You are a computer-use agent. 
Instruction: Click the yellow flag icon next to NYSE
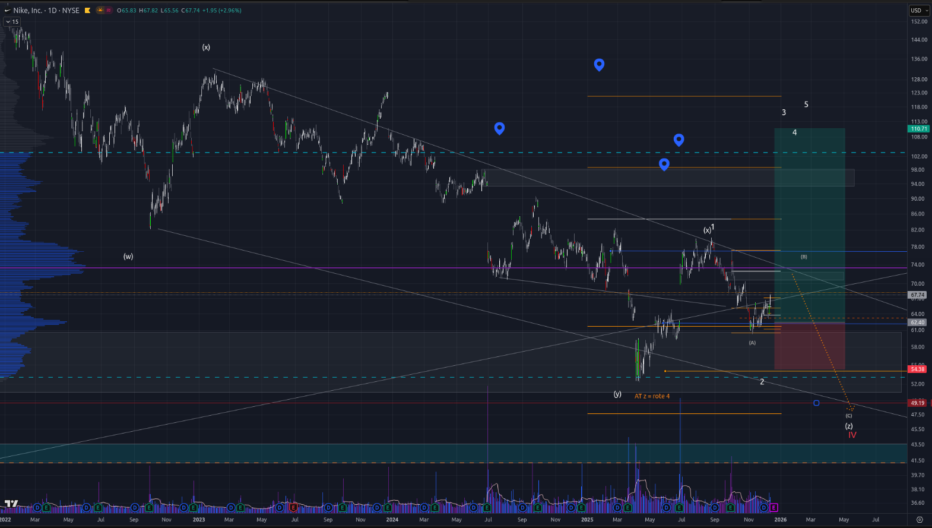(x=87, y=10)
